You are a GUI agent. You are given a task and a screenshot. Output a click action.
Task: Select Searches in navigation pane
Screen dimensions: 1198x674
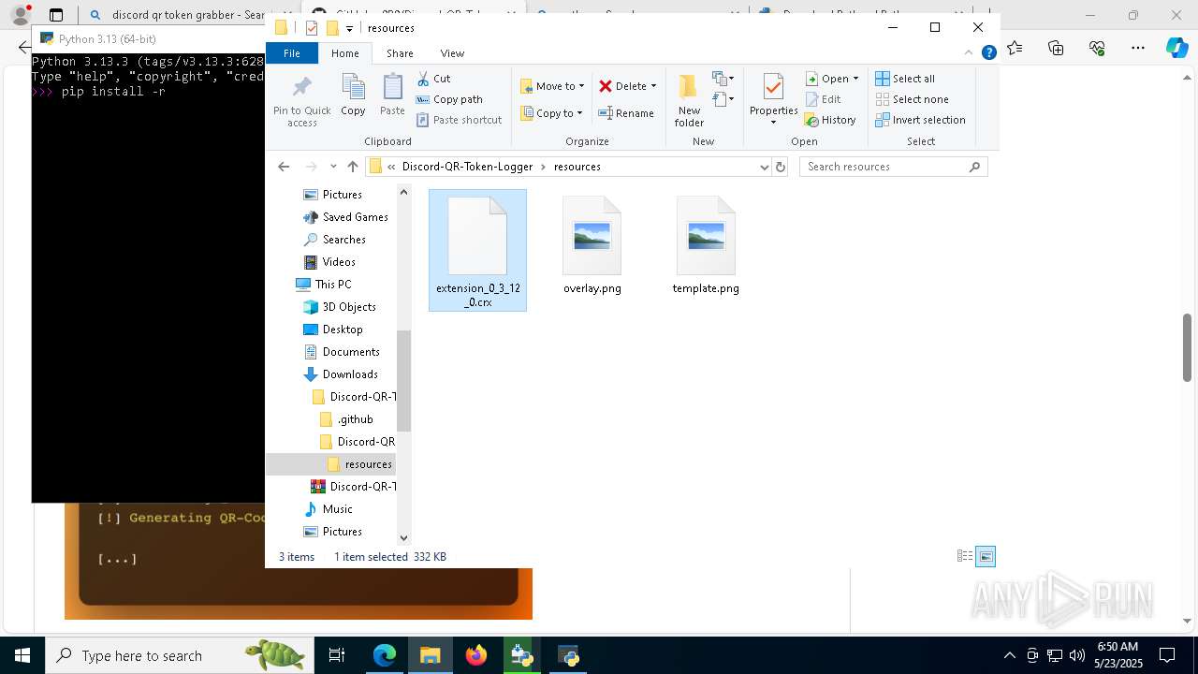[x=334, y=240]
